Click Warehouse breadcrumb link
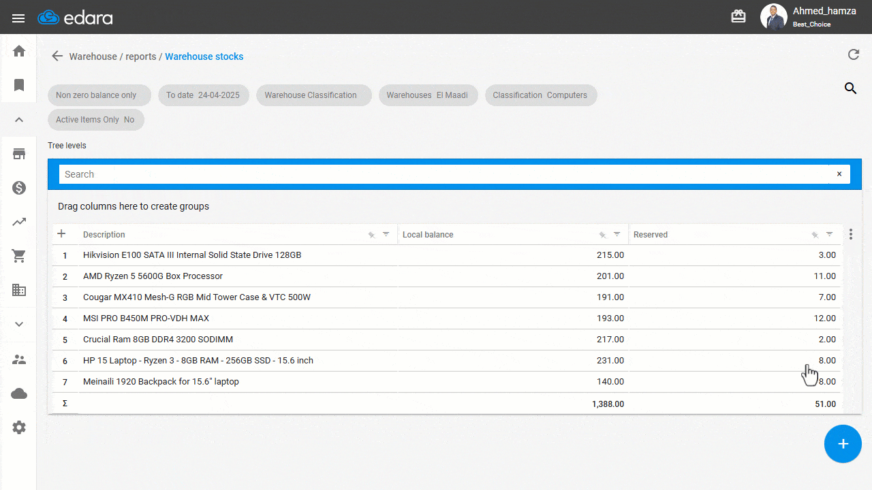The image size is (872, 490). tap(93, 56)
